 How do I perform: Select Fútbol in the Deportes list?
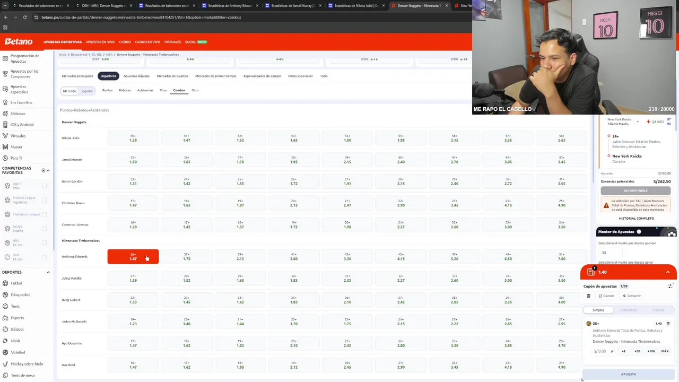16,283
